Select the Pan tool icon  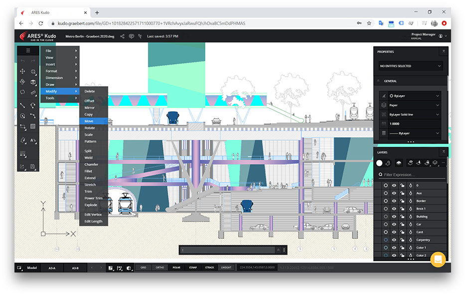click(22, 71)
